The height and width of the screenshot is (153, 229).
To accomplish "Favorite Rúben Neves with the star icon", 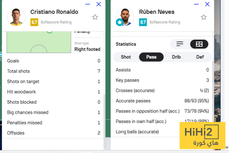I will (x=204, y=17).
